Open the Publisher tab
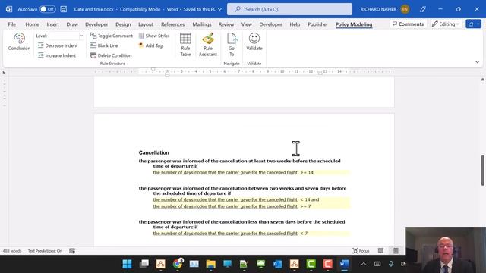This screenshot has width=486, height=273. (x=317, y=24)
